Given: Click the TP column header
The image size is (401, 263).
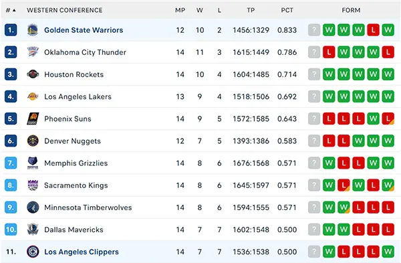Looking at the screenshot, I should click(x=251, y=10).
